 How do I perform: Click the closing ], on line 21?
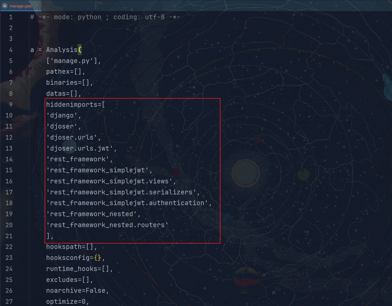click(50, 236)
